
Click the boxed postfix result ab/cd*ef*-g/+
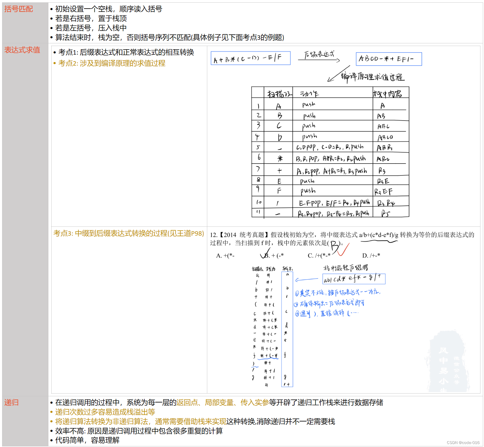click(x=354, y=279)
